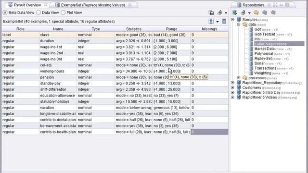Expand the Customers repository node

tap(233, 87)
